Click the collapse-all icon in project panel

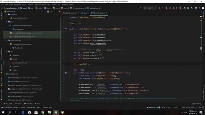[52, 11]
